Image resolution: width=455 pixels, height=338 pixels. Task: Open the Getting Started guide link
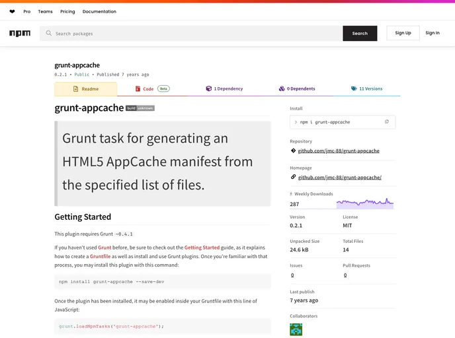[202, 248]
